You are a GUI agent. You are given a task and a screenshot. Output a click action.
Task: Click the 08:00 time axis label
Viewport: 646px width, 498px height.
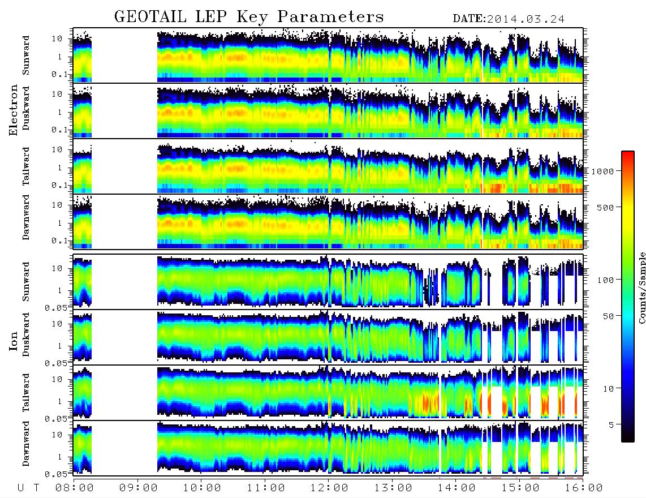(75, 488)
